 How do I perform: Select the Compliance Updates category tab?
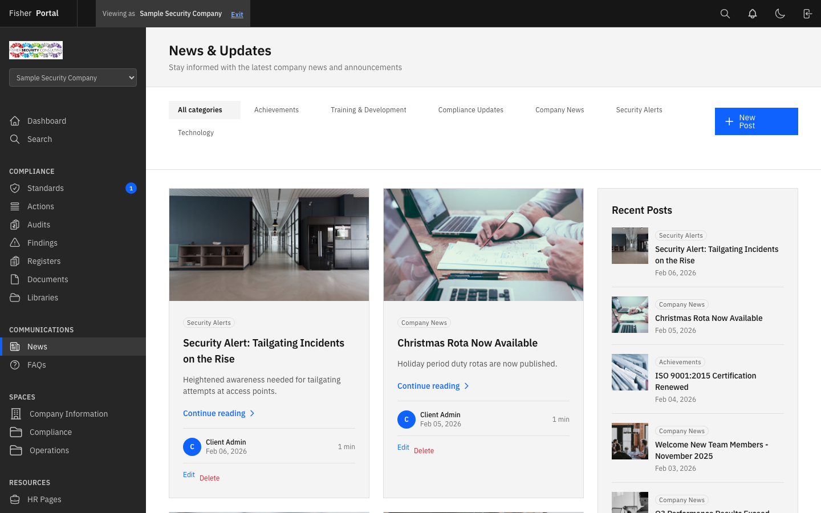(x=470, y=110)
